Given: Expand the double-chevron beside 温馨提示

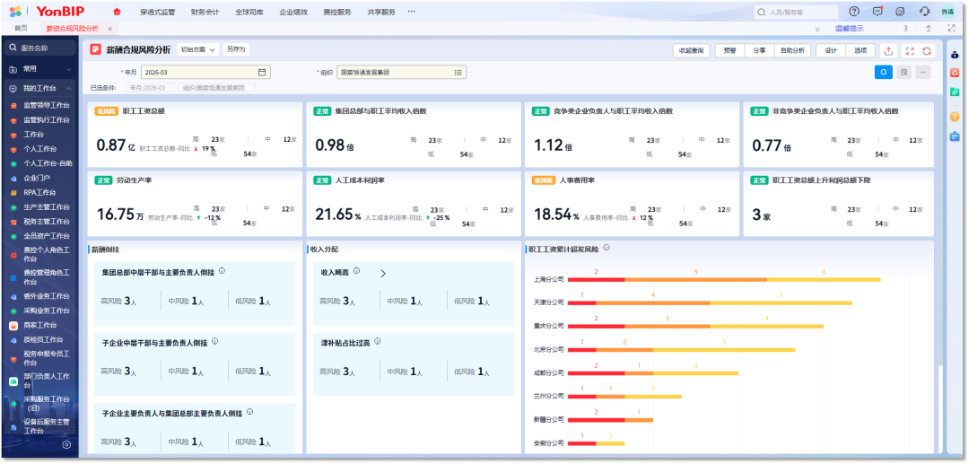Looking at the screenshot, I should tap(817, 29).
